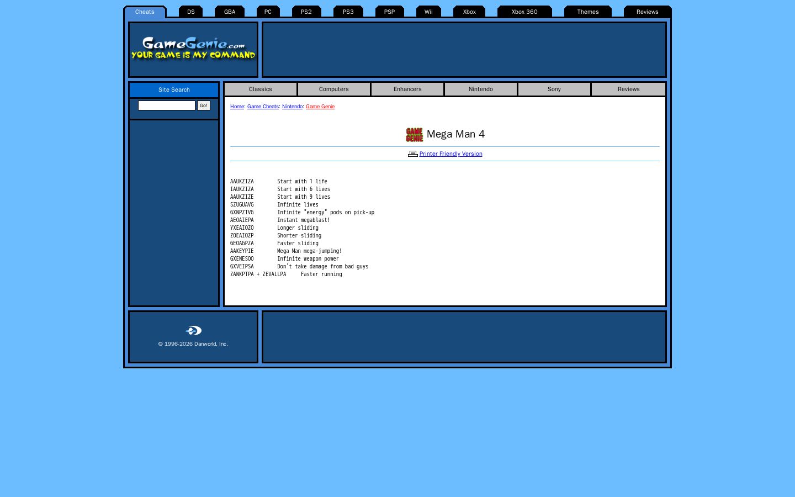The image size is (795, 497).
Task: Open the Game Cheats breadcrumb link
Action: [x=263, y=107]
